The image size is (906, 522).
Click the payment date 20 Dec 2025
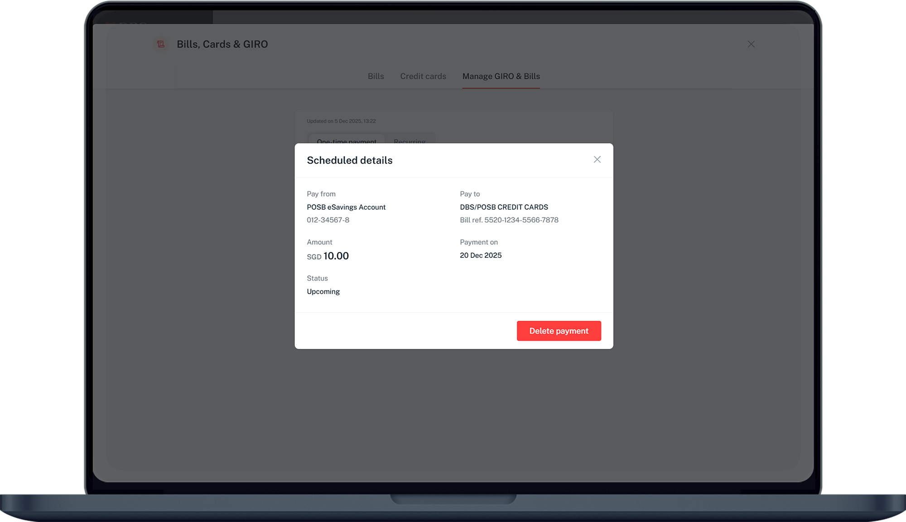[481, 256]
